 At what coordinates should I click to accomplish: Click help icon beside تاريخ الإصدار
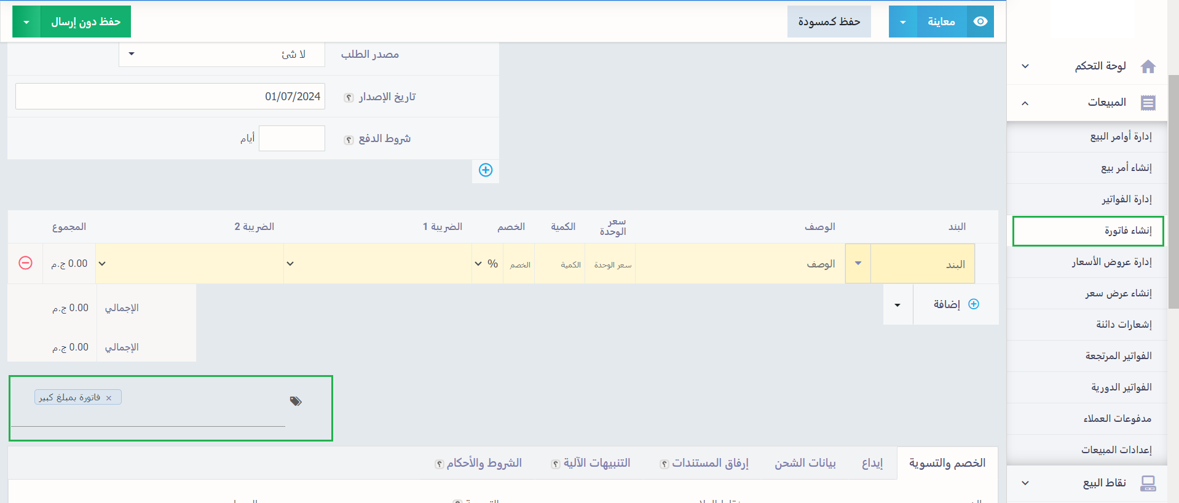pyautogui.click(x=349, y=98)
